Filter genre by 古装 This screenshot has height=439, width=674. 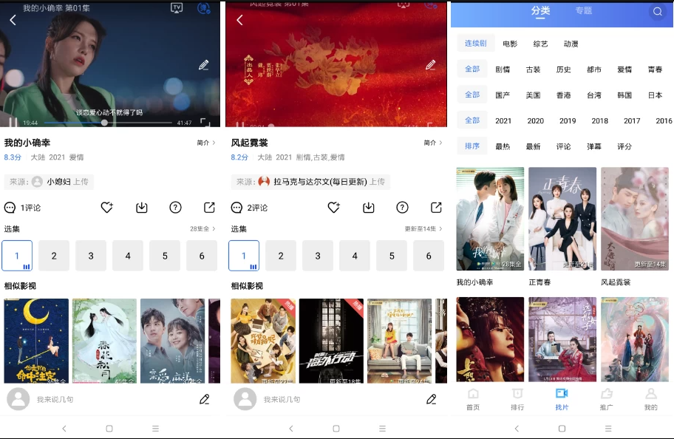(533, 69)
